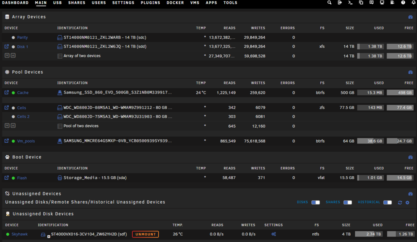Browse Disk 1 via its external-link icon
Viewport: 417px width, 242px height.
[7, 47]
